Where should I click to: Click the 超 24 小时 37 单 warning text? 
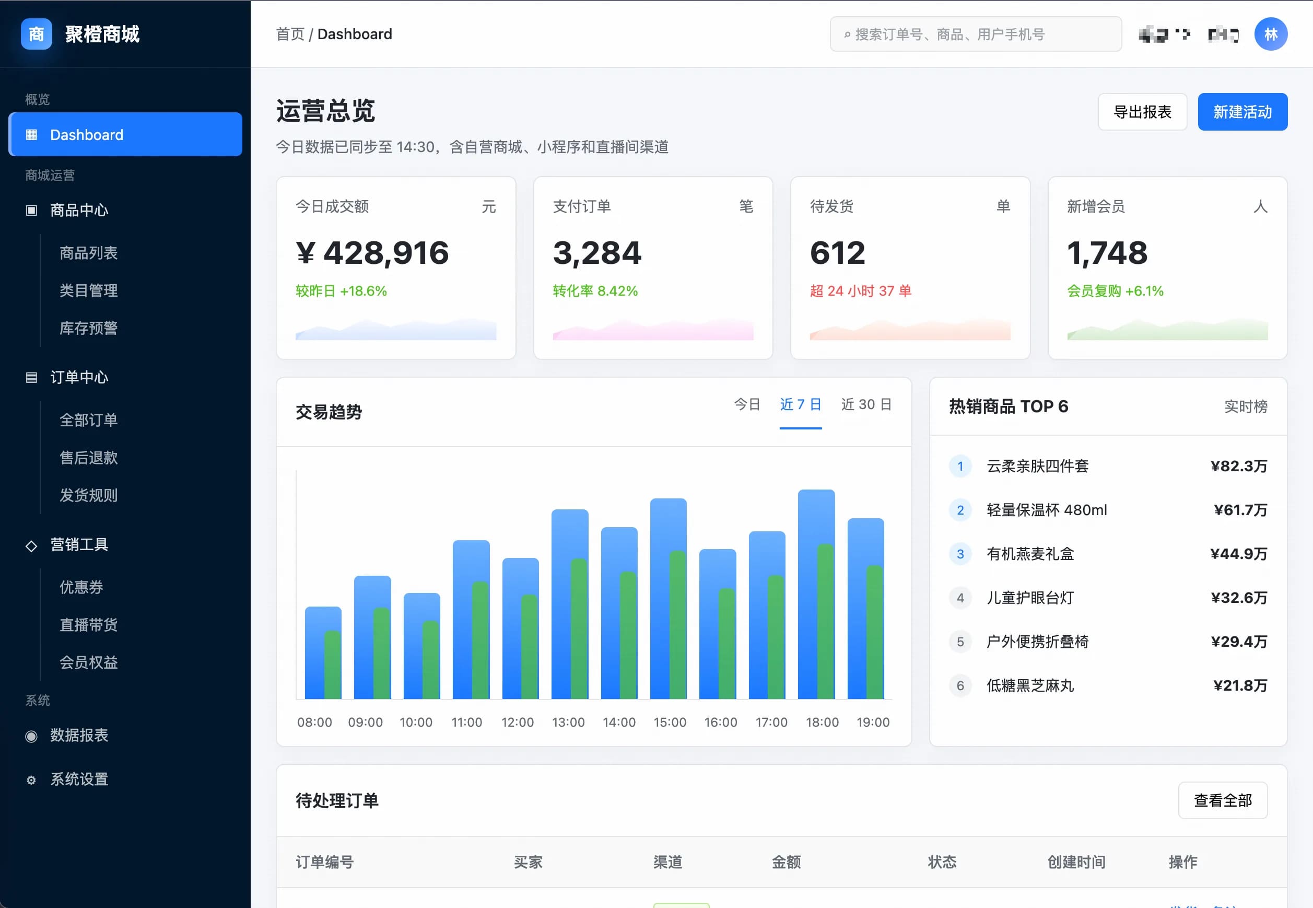tap(860, 290)
